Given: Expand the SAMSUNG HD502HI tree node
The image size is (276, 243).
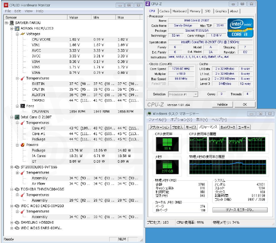Looking at the screenshot, I should click(12, 222).
